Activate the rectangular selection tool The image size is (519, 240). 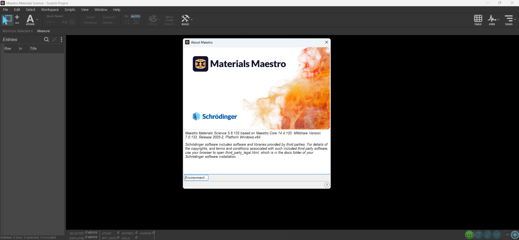pos(7,20)
